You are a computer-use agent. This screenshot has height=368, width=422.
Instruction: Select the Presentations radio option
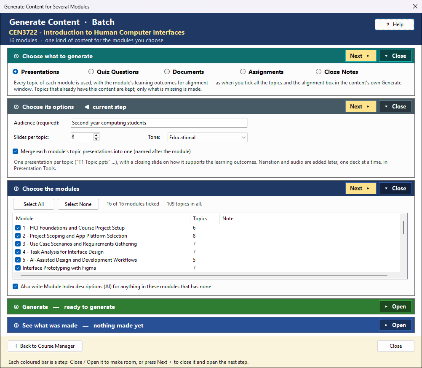(36, 72)
